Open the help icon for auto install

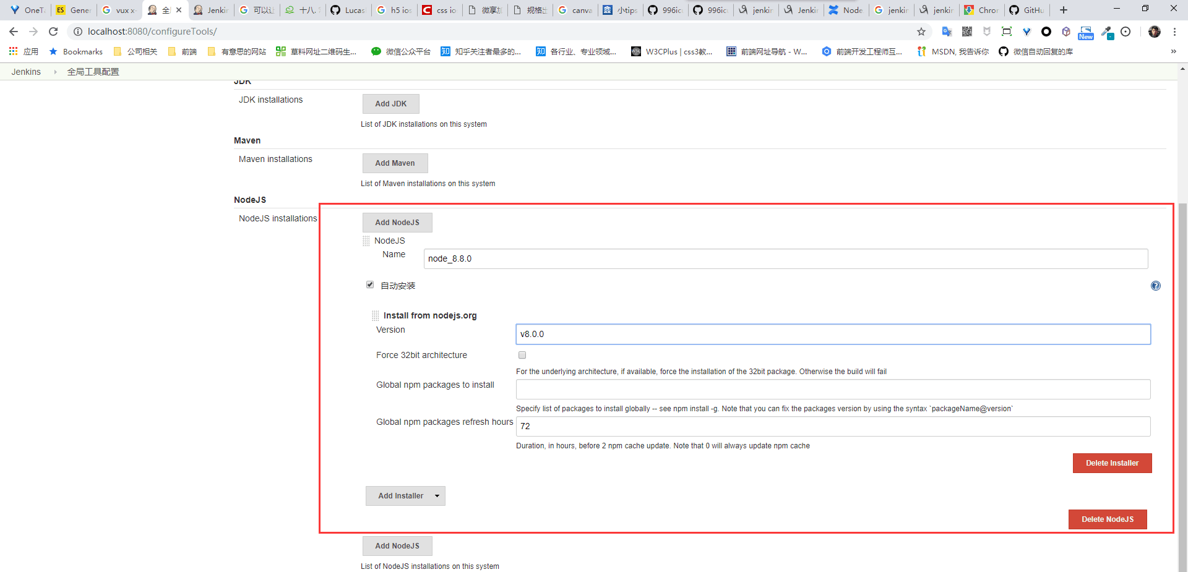(x=1155, y=286)
